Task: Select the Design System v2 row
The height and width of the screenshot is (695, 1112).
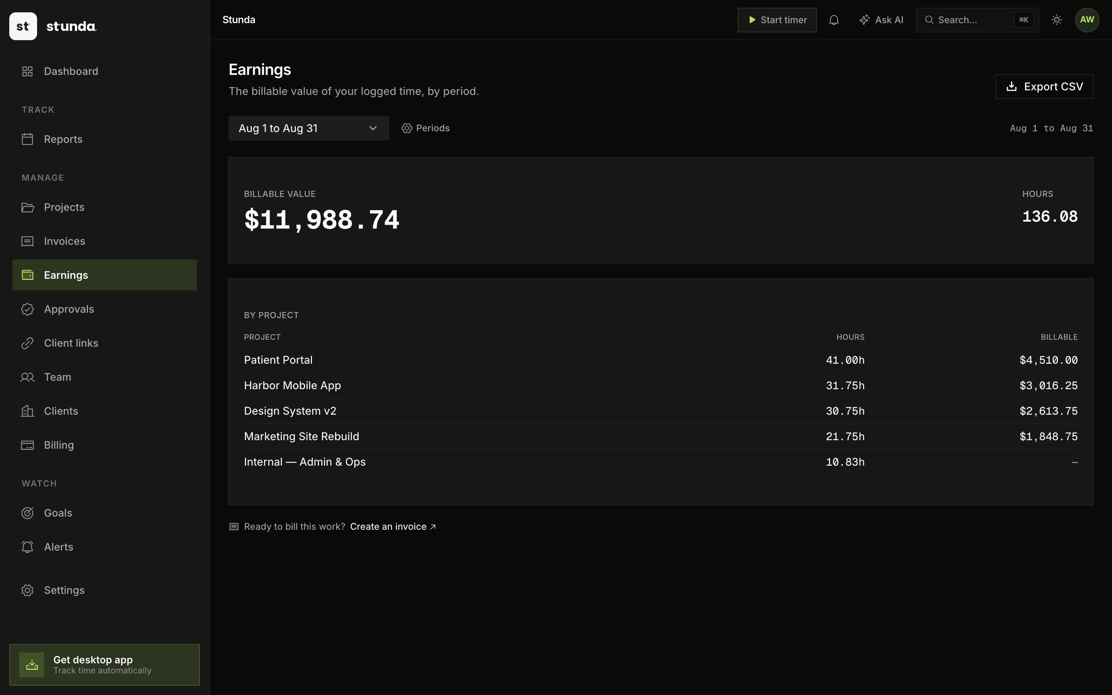Action: [661, 411]
